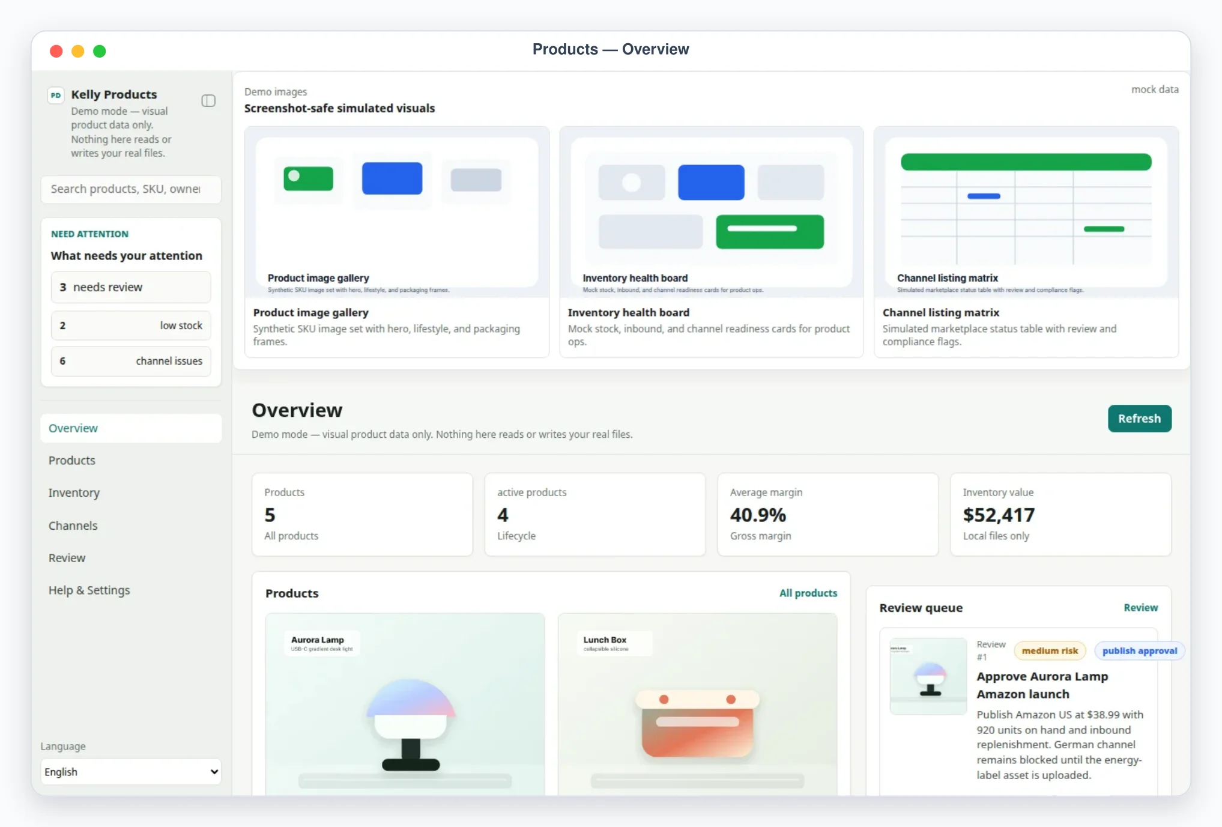Open the Channels nav item
Screen dimensions: 1222x827
[x=73, y=526]
